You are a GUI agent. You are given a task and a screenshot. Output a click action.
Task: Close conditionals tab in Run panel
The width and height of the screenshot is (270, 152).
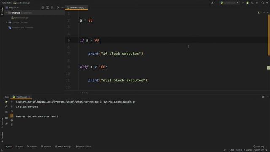[x=29, y=97]
